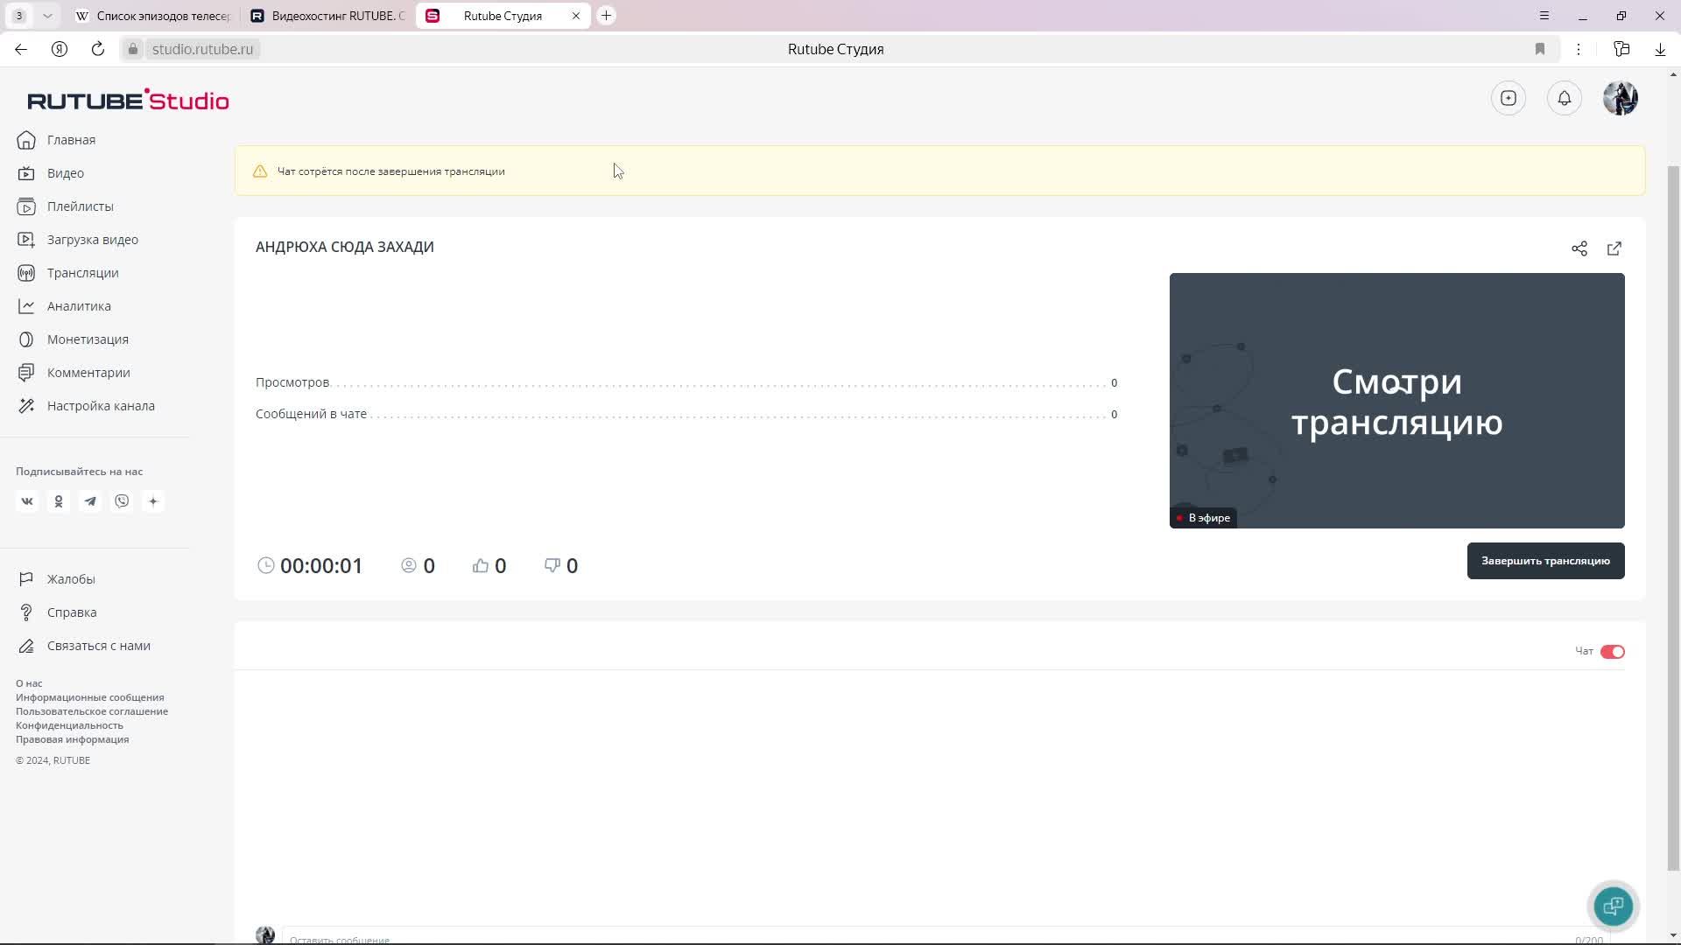The width and height of the screenshot is (1681, 945).
Task: Open the Viber social icon
Action: [122, 501]
